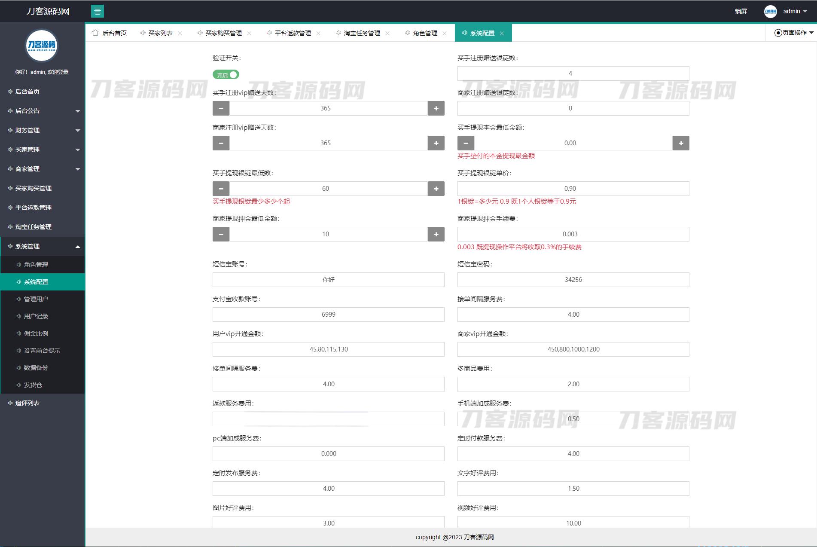
Task: Click the admin avatar in header
Action: [x=770, y=11]
